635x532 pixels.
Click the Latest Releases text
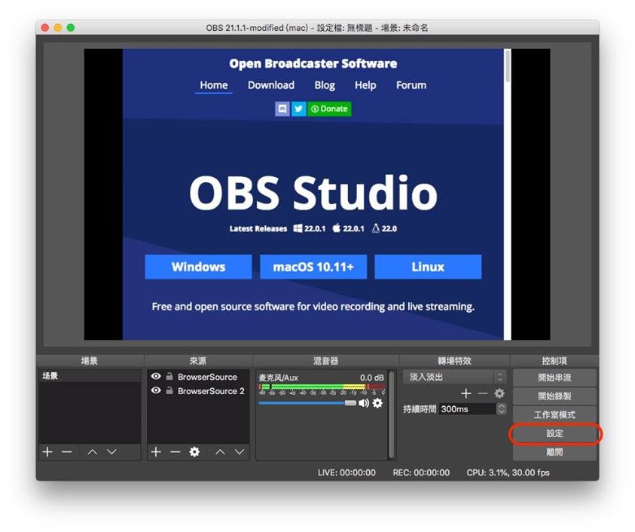pyautogui.click(x=258, y=228)
